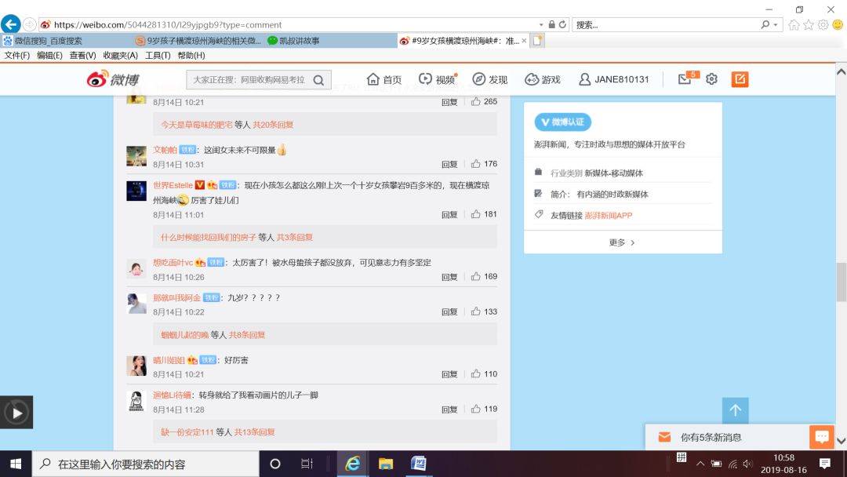Open the 澎湃新闻APP link
Screen dimensions: 847x477
pyautogui.click(x=609, y=216)
